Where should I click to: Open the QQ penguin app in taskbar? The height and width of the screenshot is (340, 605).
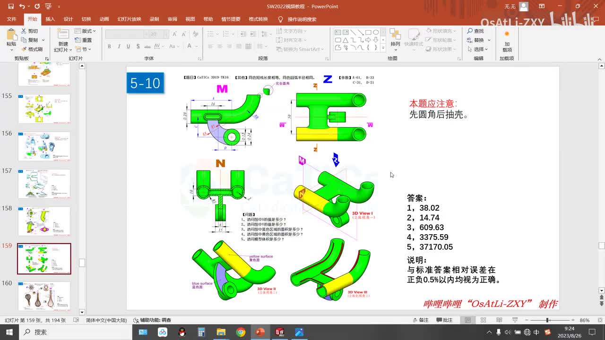click(x=182, y=332)
